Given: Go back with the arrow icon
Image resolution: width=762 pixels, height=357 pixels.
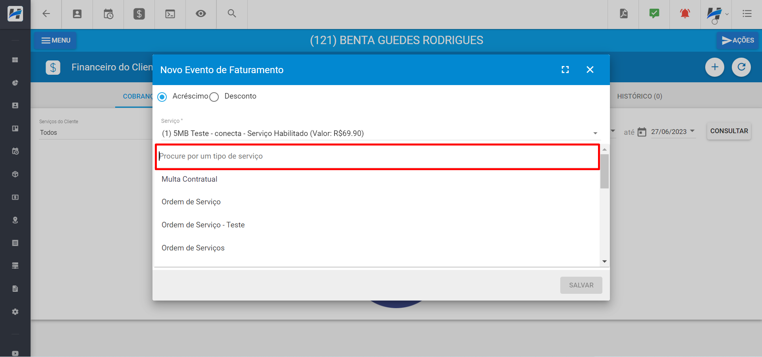Looking at the screenshot, I should pyautogui.click(x=46, y=14).
